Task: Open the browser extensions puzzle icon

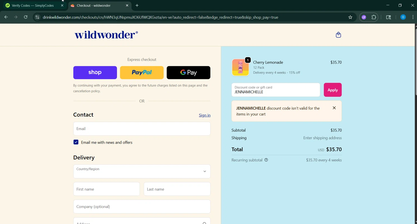Action: click(374, 17)
